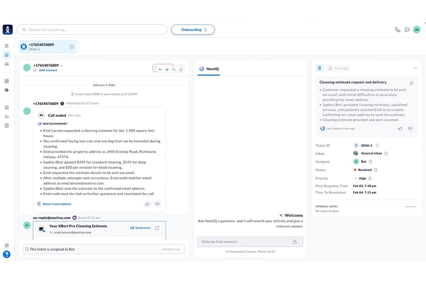Open the chat bubble icon in the top bar
The width and height of the screenshot is (426, 284).
407,30
